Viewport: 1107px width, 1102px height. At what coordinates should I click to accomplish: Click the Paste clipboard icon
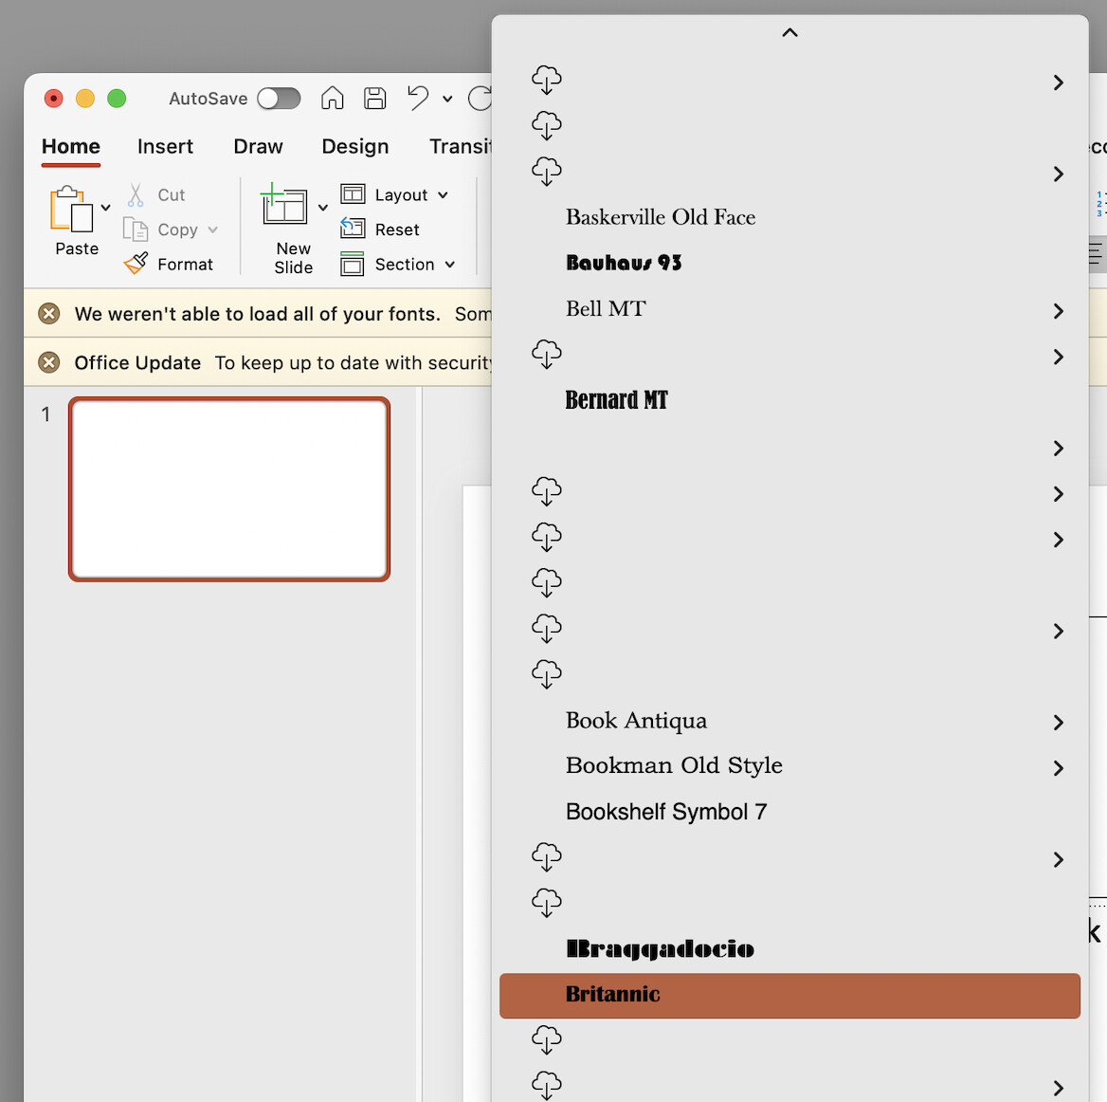tap(71, 210)
